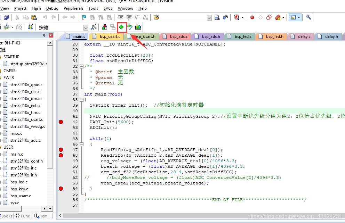Collapse the while block at line 46

click(81, 144)
